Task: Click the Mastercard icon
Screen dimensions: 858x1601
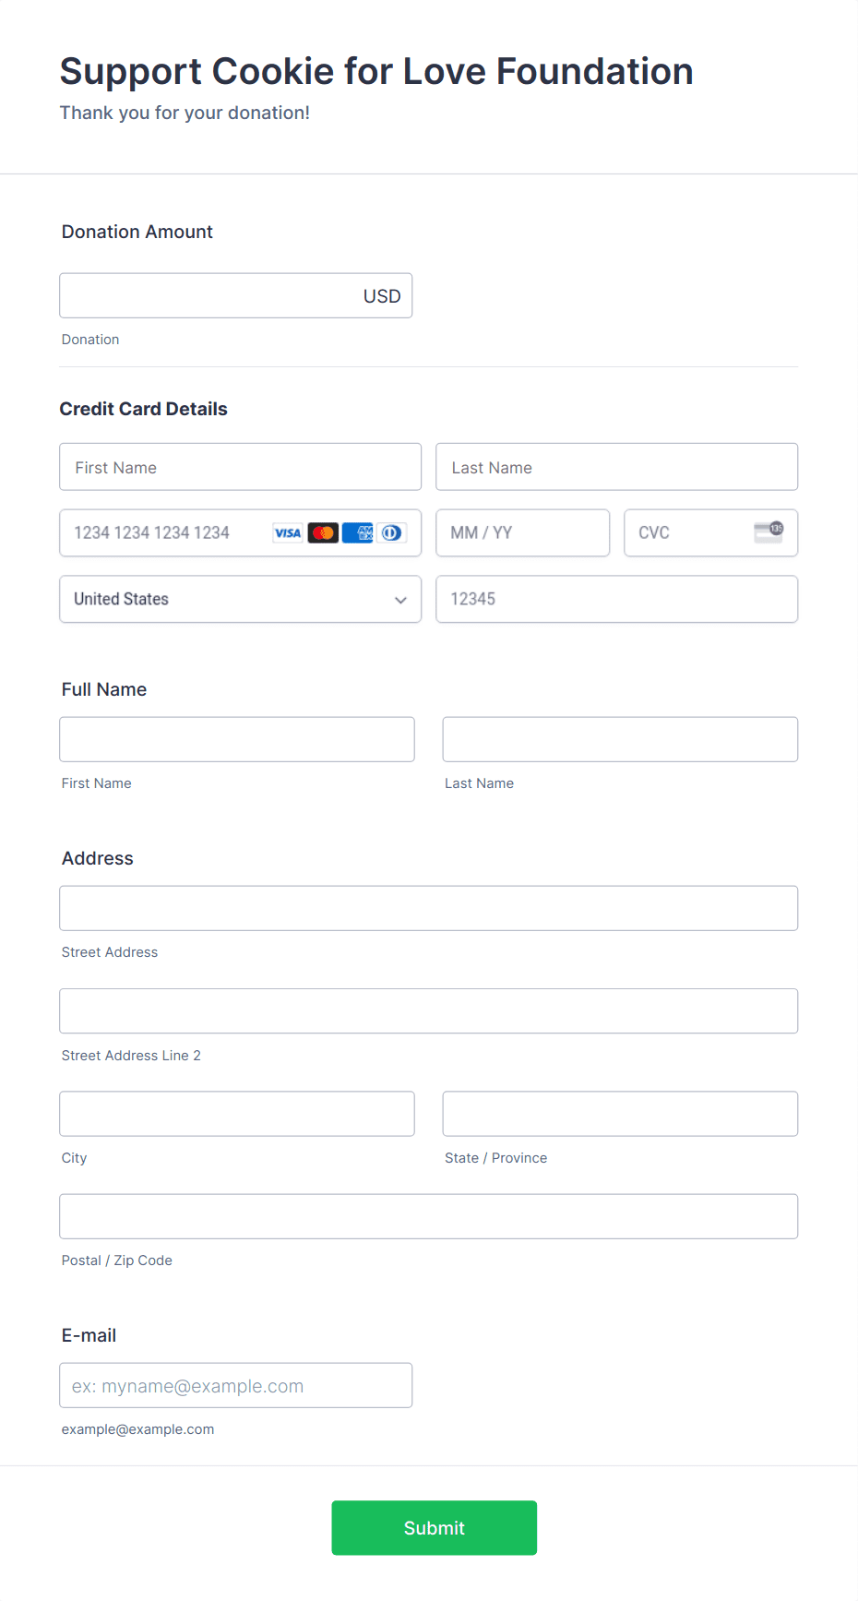Action: pos(322,533)
